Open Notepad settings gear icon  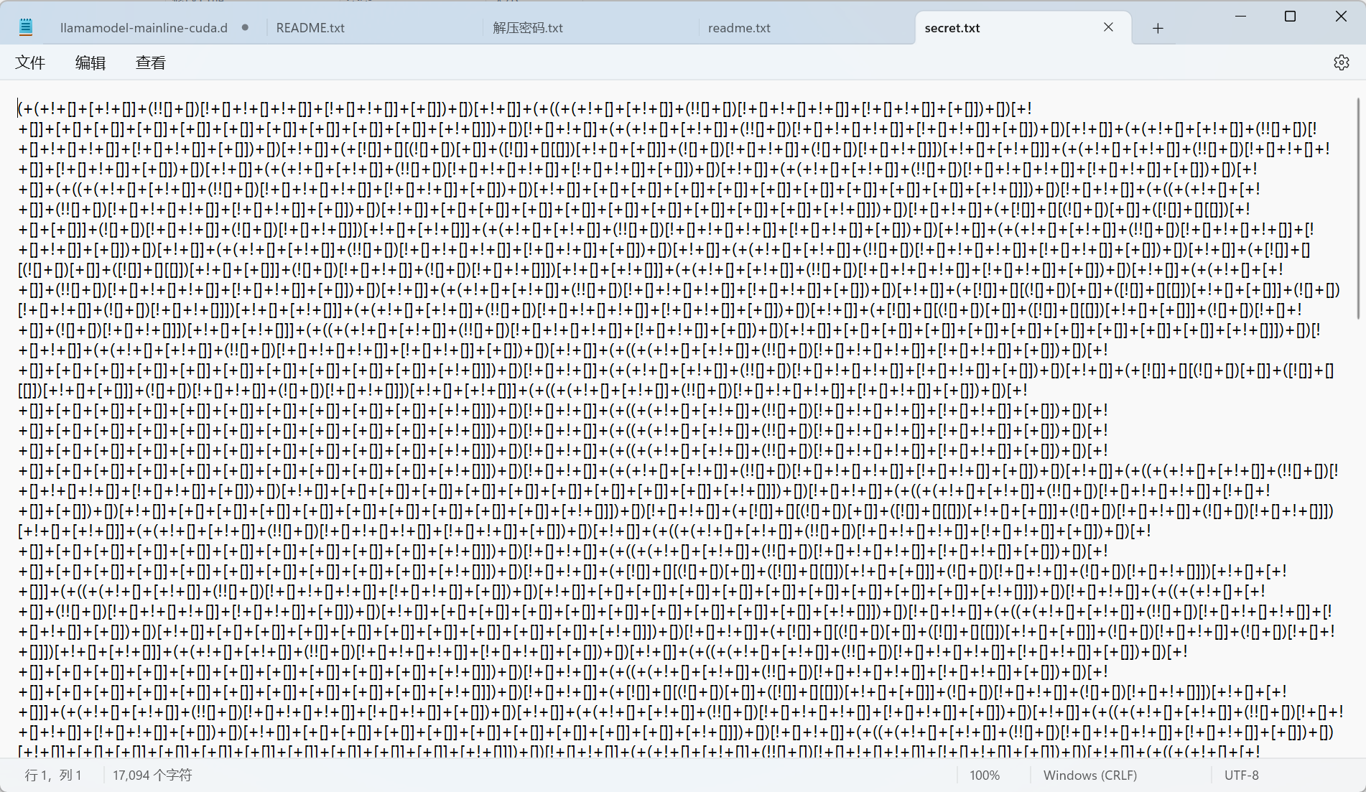(x=1341, y=62)
